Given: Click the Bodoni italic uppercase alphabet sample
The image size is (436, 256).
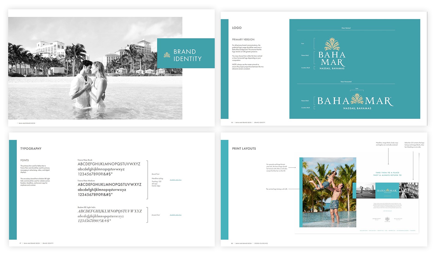Looking at the screenshot, I should [110, 211].
